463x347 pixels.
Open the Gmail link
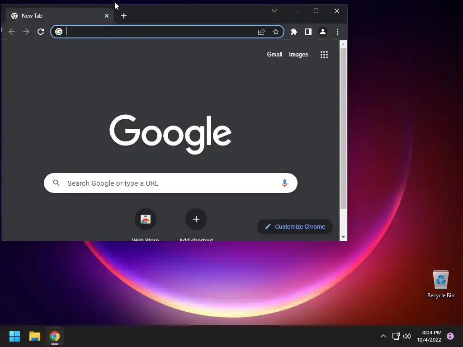coord(274,54)
